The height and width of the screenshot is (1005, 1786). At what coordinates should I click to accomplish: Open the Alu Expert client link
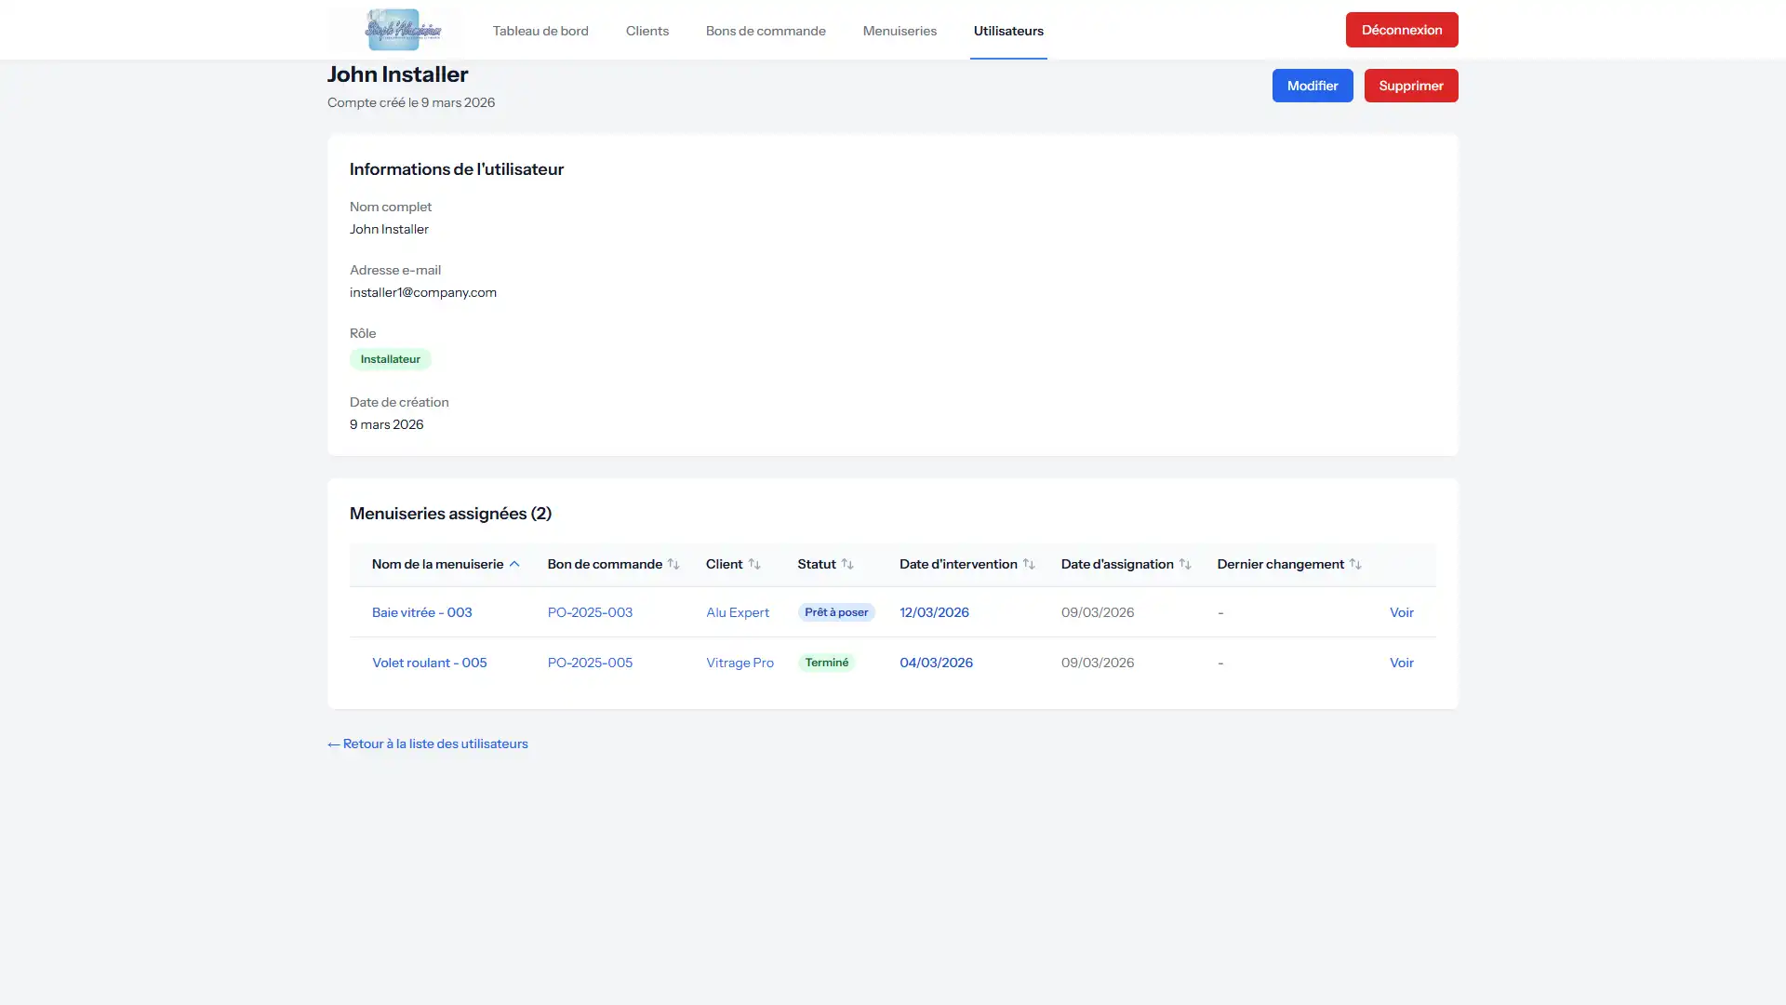[x=737, y=612]
